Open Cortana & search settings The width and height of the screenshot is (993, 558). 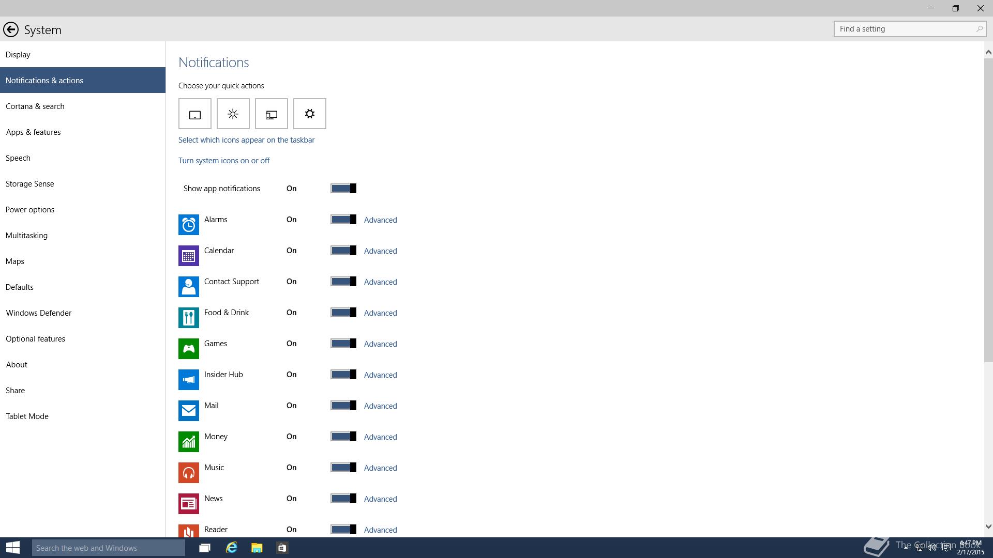(x=83, y=106)
